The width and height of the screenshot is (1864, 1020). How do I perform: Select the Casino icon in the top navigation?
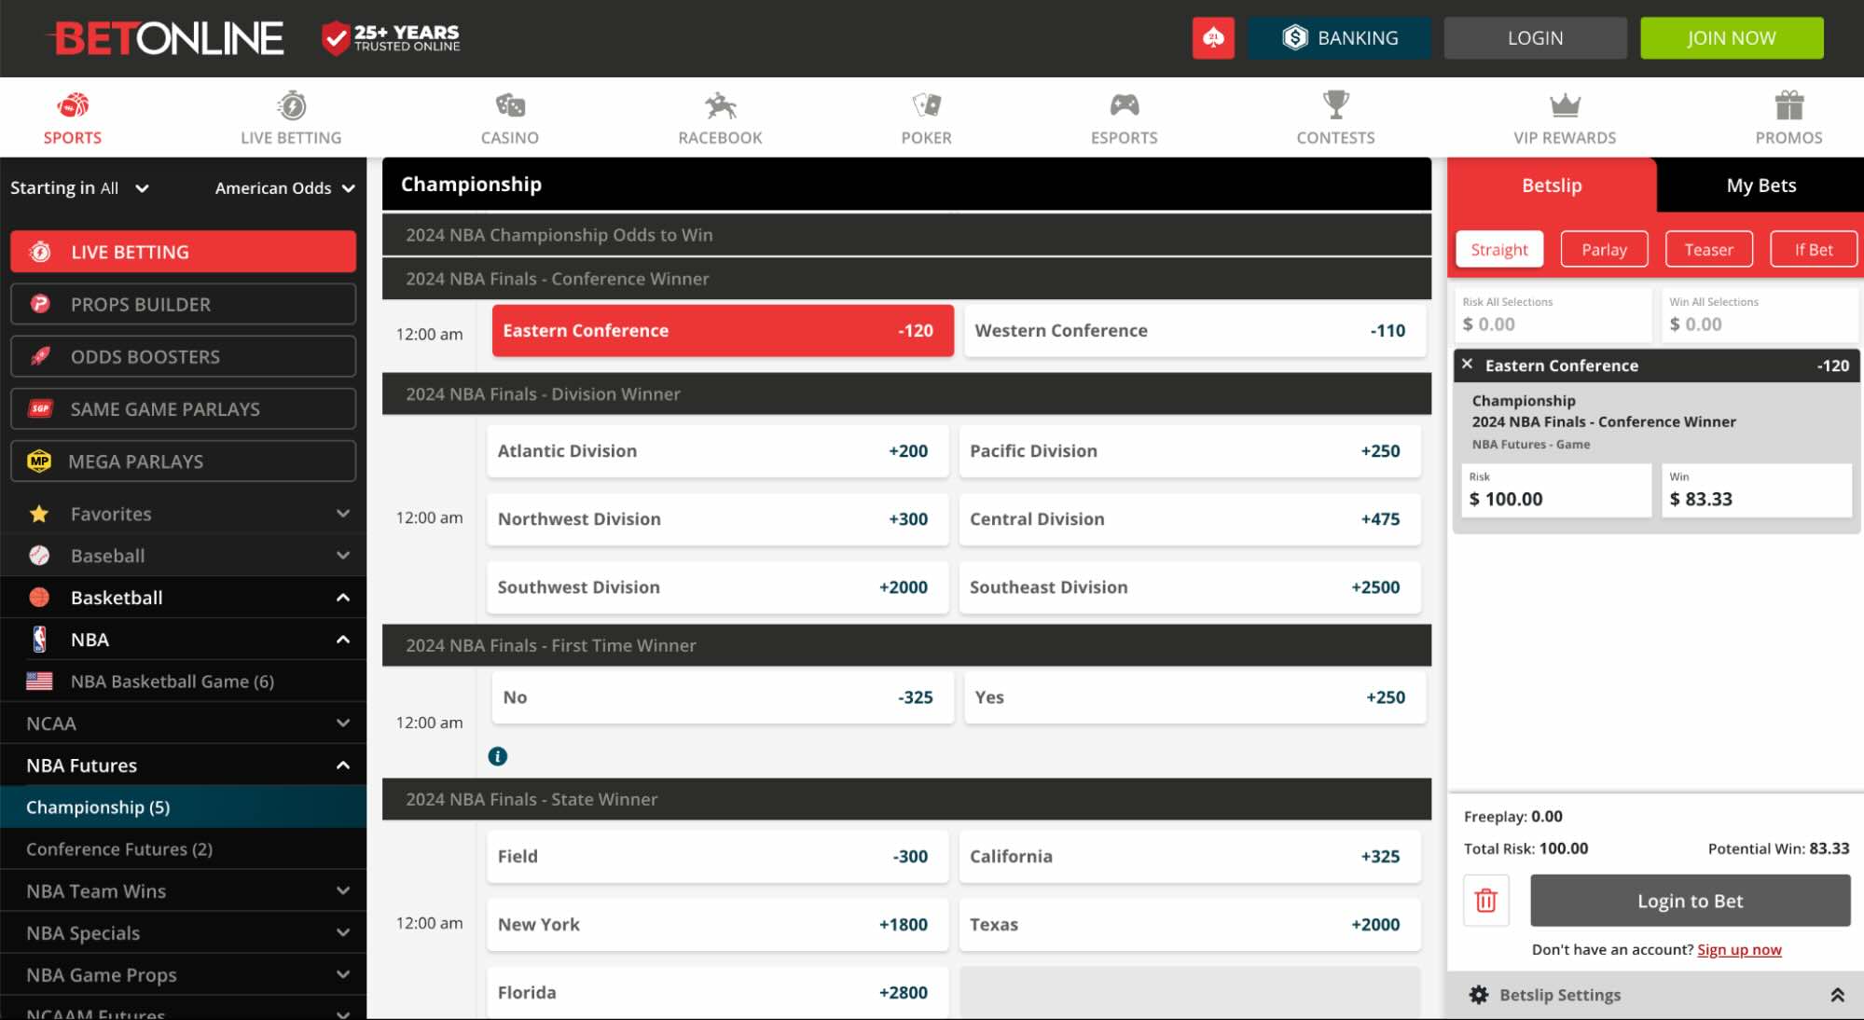(509, 103)
